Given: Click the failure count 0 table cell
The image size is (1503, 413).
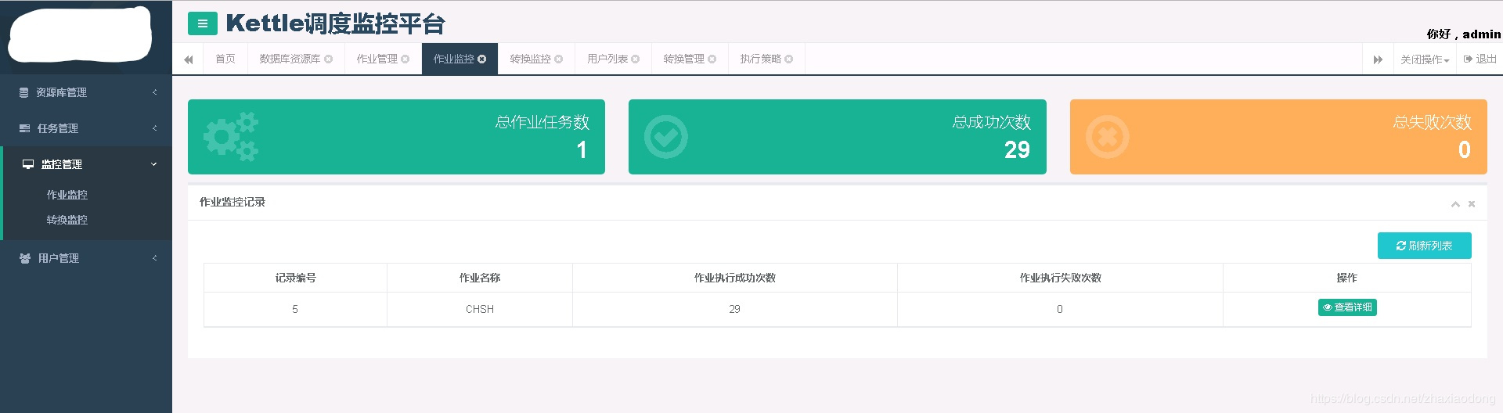Looking at the screenshot, I should [1060, 309].
